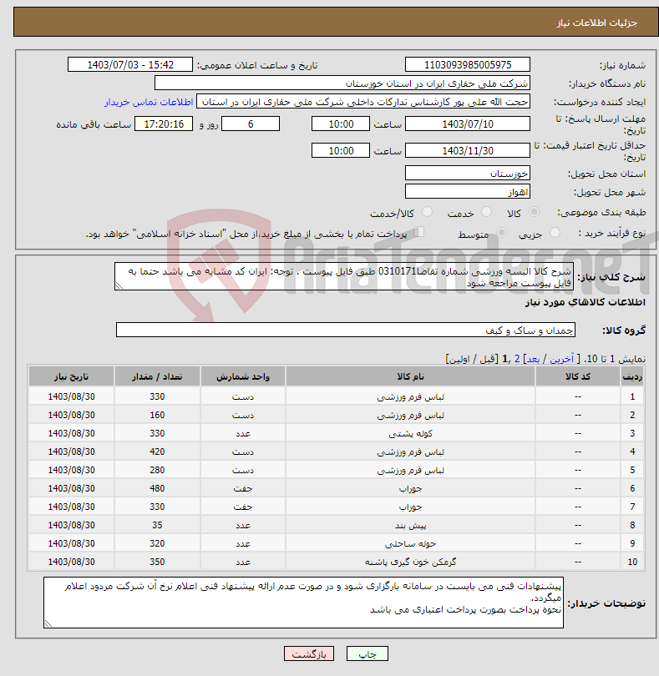Click the جزئیات اطلاعات نیاز page title

click(x=596, y=23)
